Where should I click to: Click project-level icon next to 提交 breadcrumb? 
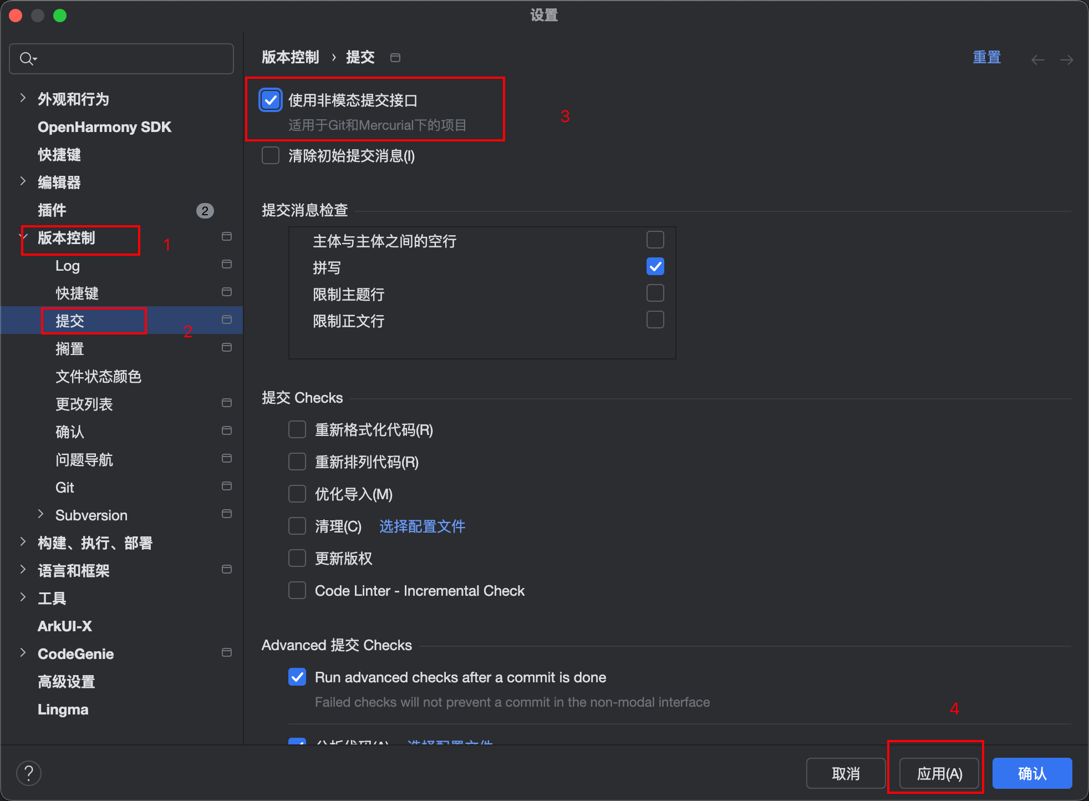[x=395, y=58]
